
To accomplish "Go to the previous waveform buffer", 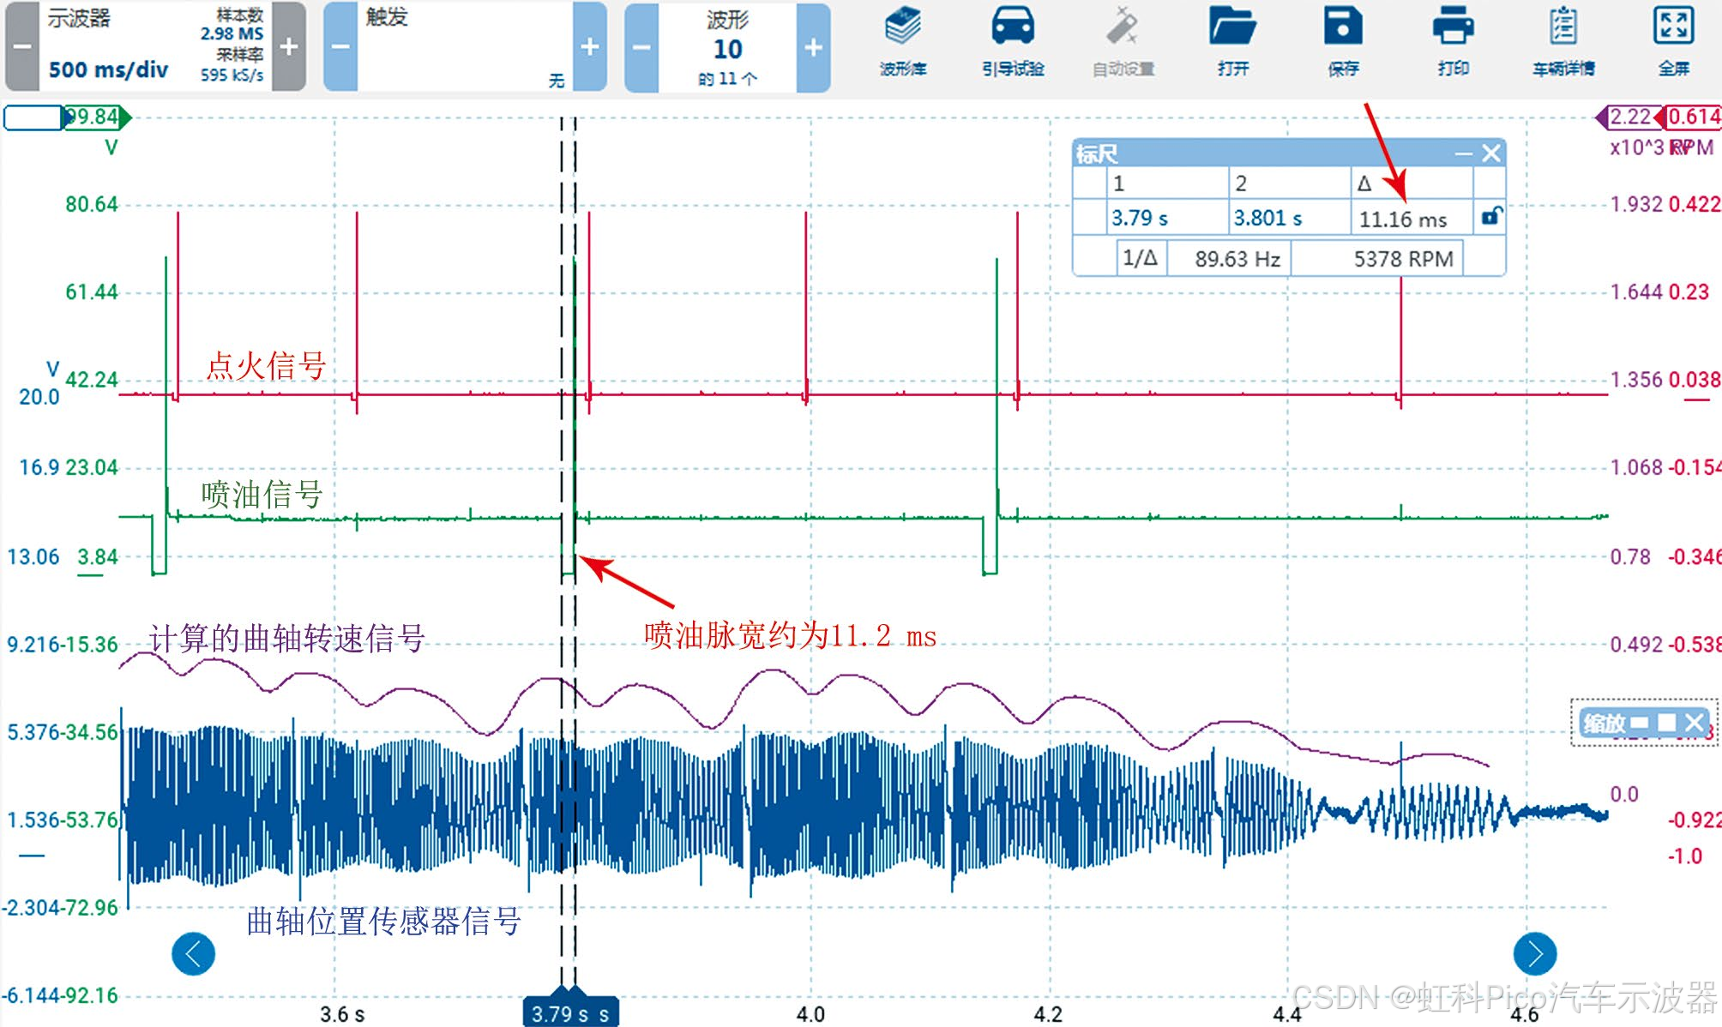I will (641, 47).
